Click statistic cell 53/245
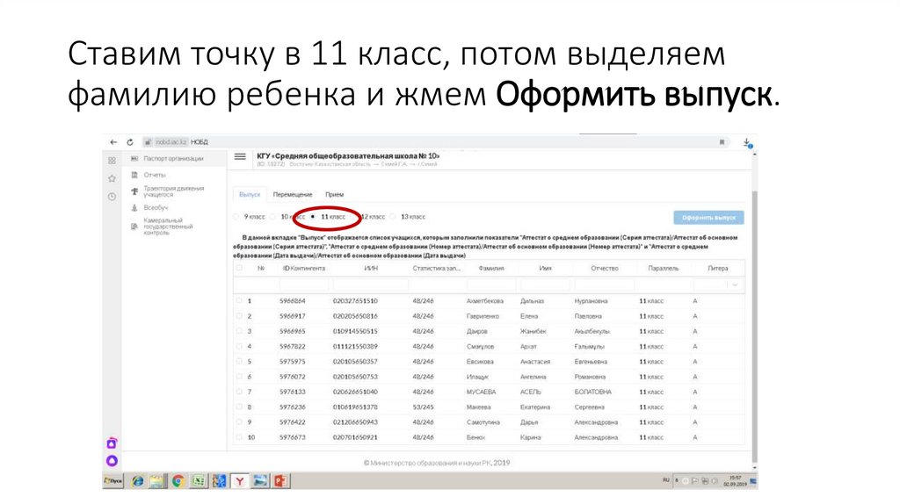Screen dimensions: 900x504 pyautogui.click(x=423, y=407)
